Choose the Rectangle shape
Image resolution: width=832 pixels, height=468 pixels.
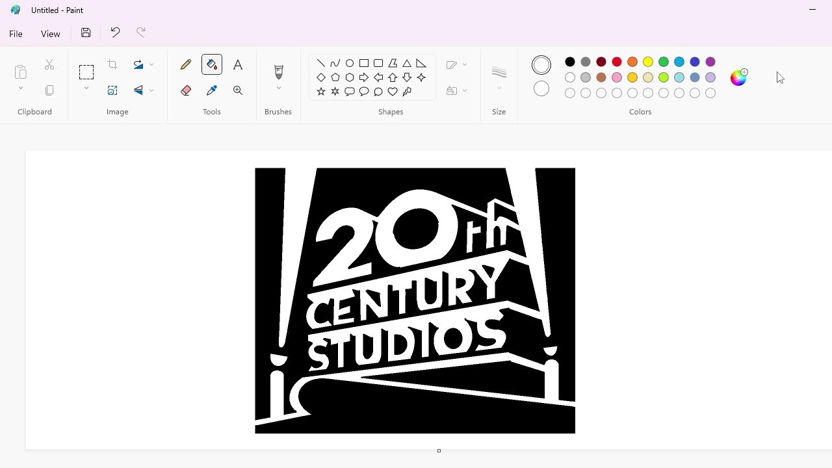(x=364, y=63)
